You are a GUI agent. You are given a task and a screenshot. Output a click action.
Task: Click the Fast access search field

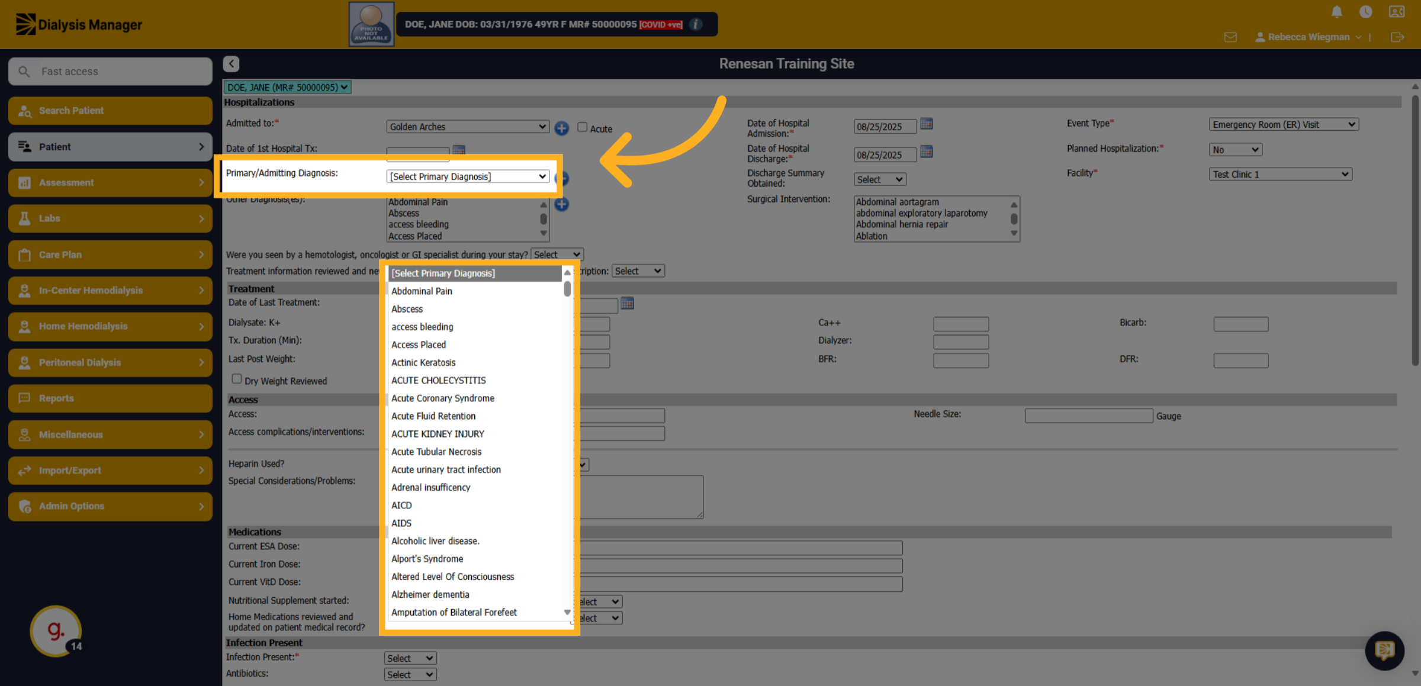110,71
